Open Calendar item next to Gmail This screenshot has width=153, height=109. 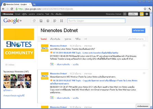24,14
